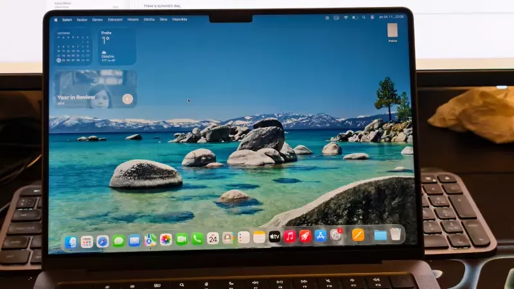Open Safari in the dock
Screen dimensions: 514x289
tap(103, 241)
